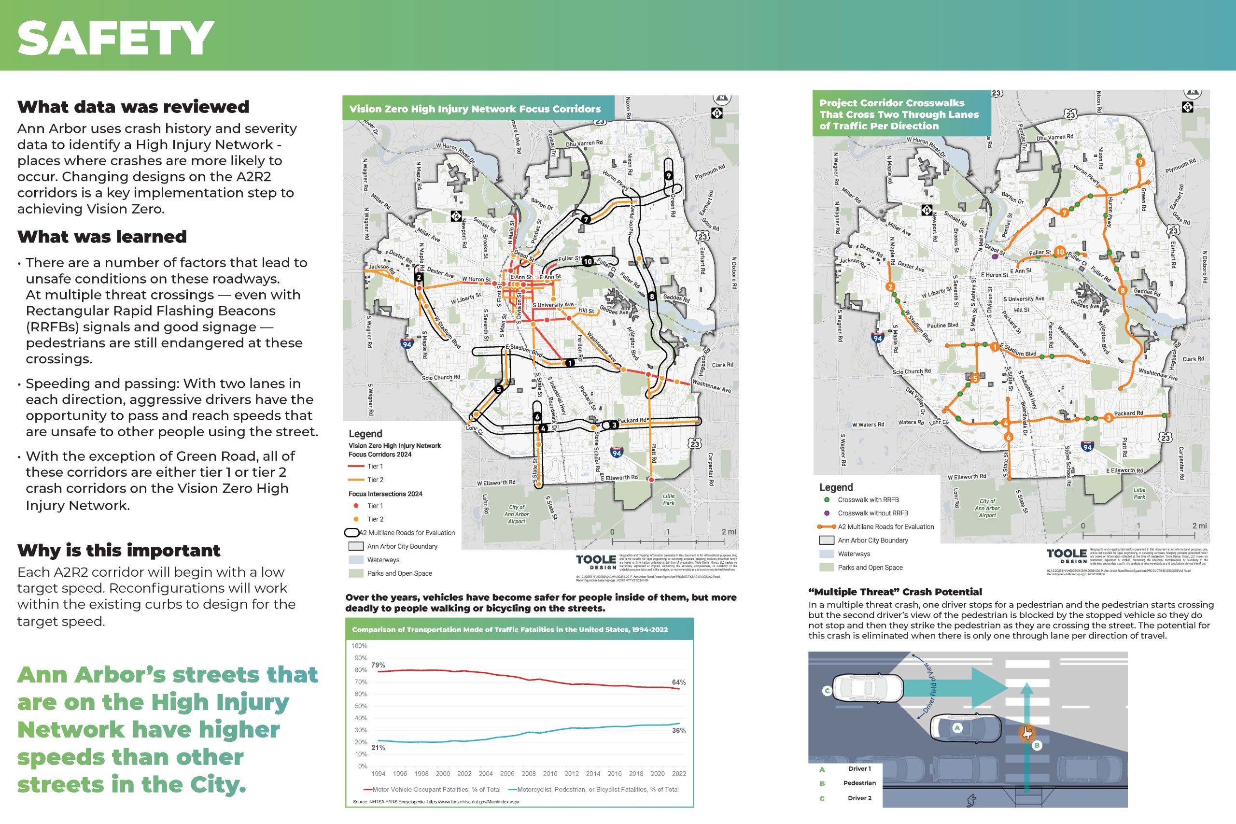Select orange marker 3 on Packard Rd crosswalks map
This screenshot has width=1236, height=824.
[x=1109, y=418]
